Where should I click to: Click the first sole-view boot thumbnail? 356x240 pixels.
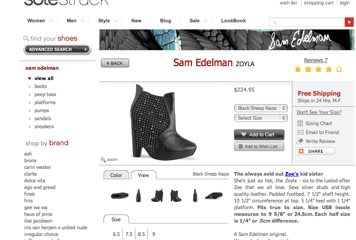point(120,195)
